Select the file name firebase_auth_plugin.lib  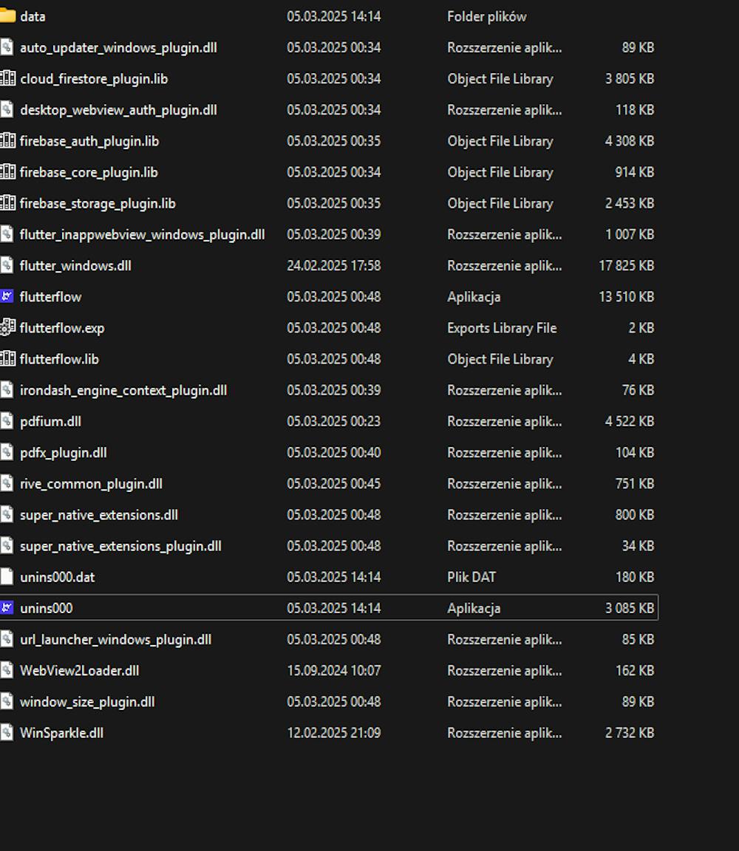click(x=89, y=141)
